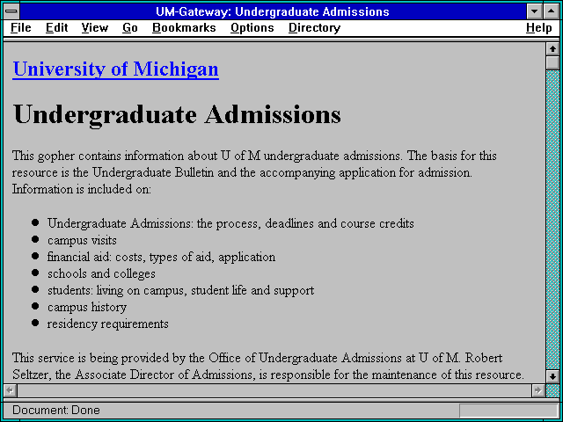Open the Bookmarks menu
Viewport: 563px width, 422px height.
point(184,27)
